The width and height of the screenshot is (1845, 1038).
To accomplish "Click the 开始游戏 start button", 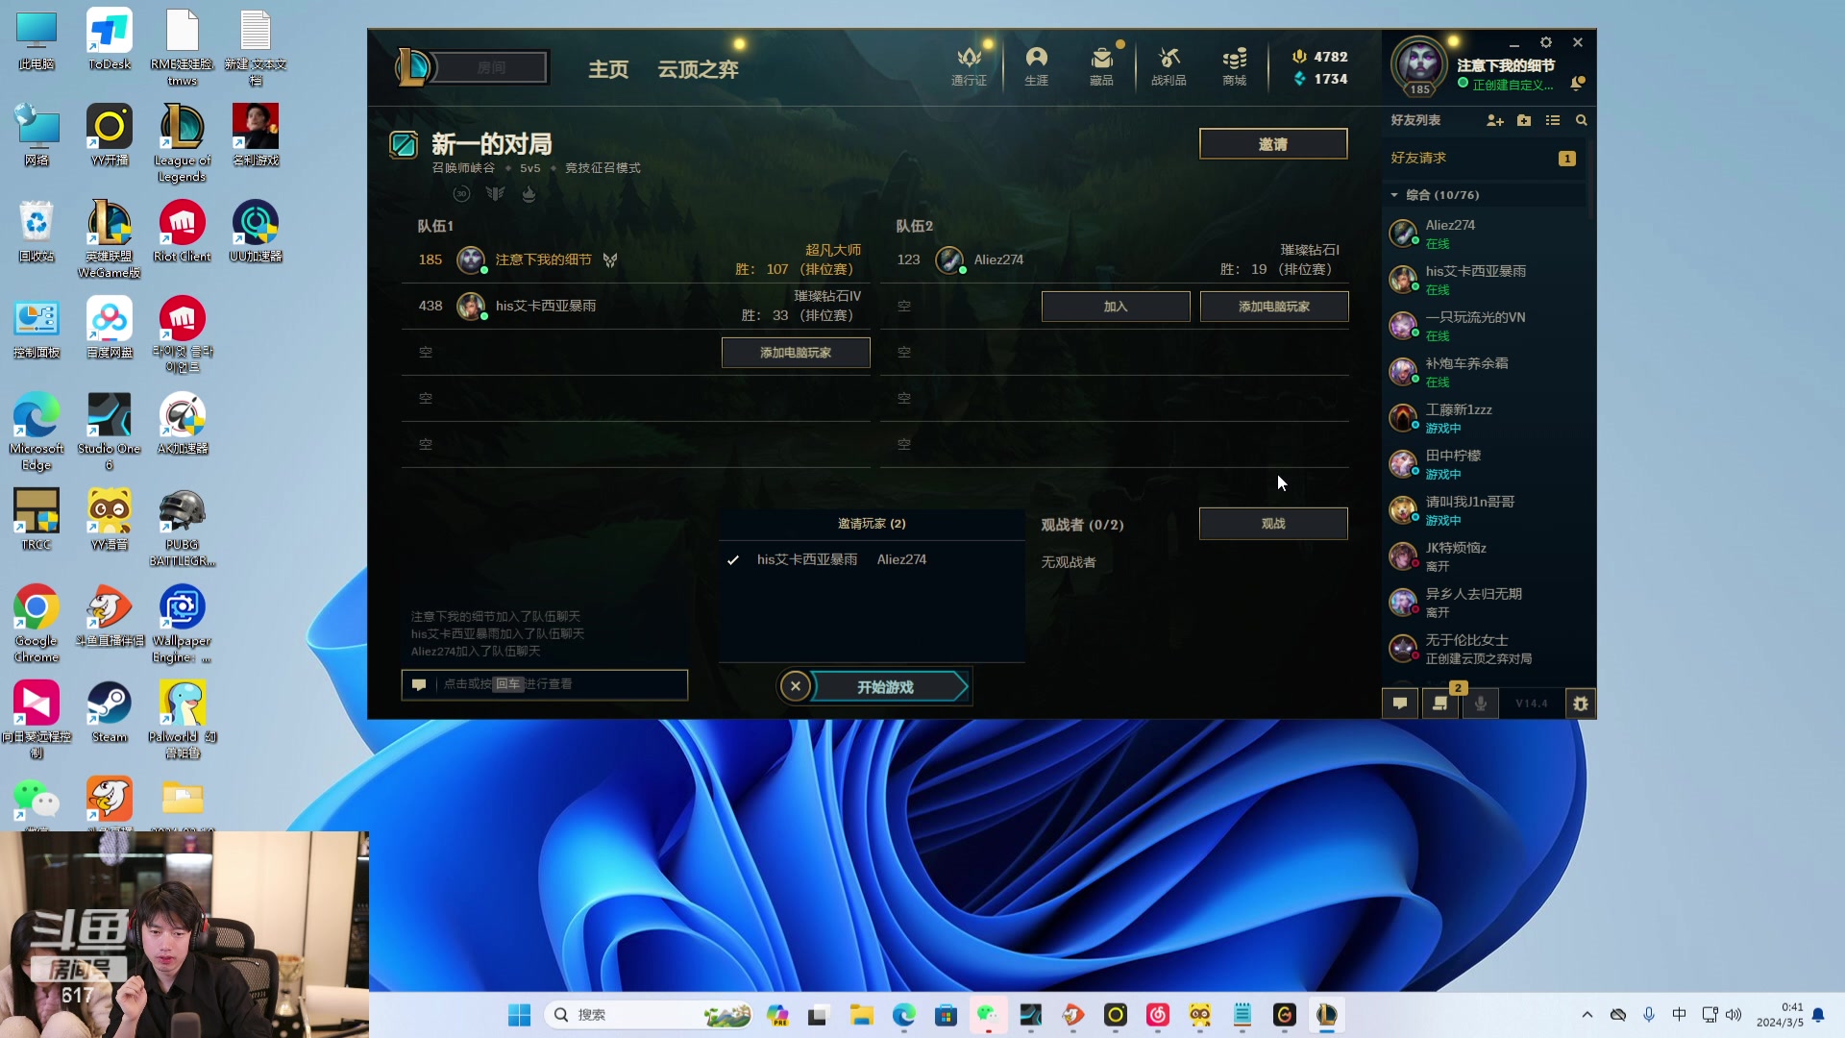I will click(886, 687).
